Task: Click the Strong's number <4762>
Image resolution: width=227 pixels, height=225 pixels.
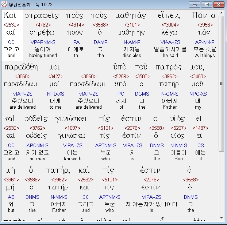Action: 43,25
